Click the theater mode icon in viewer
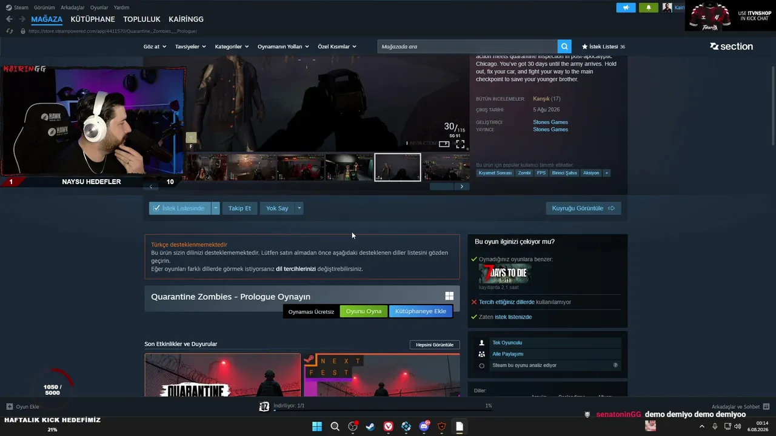The width and height of the screenshot is (776, 436). 444,144
